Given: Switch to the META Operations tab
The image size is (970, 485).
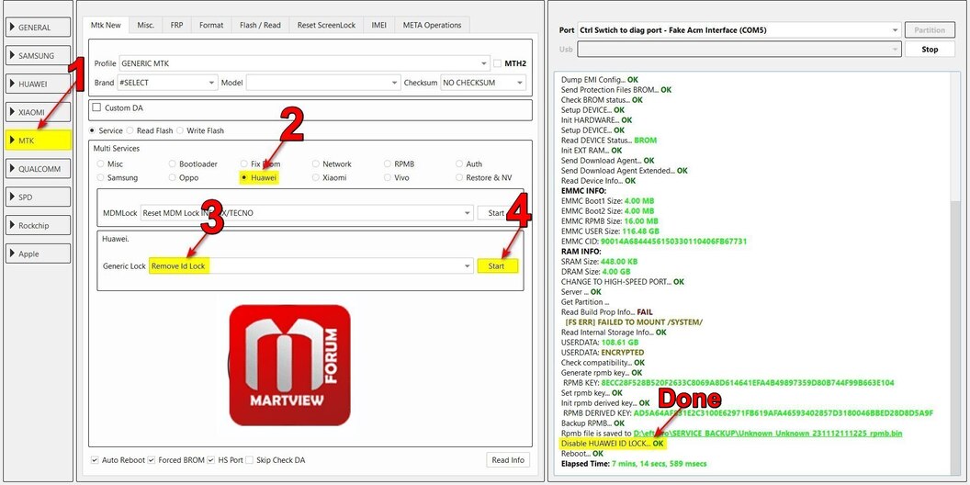Looking at the screenshot, I should pos(433,26).
